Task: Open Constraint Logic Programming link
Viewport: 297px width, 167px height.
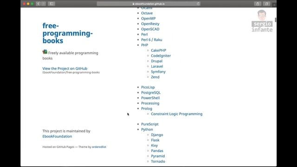Action: pos(177,114)
